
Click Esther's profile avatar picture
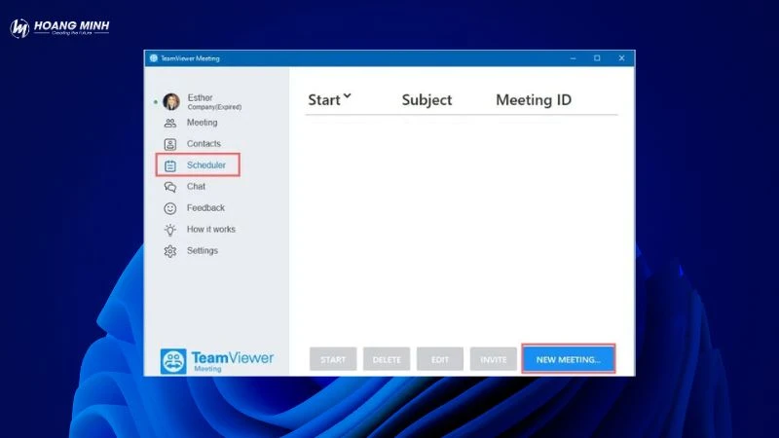point(171,101)
